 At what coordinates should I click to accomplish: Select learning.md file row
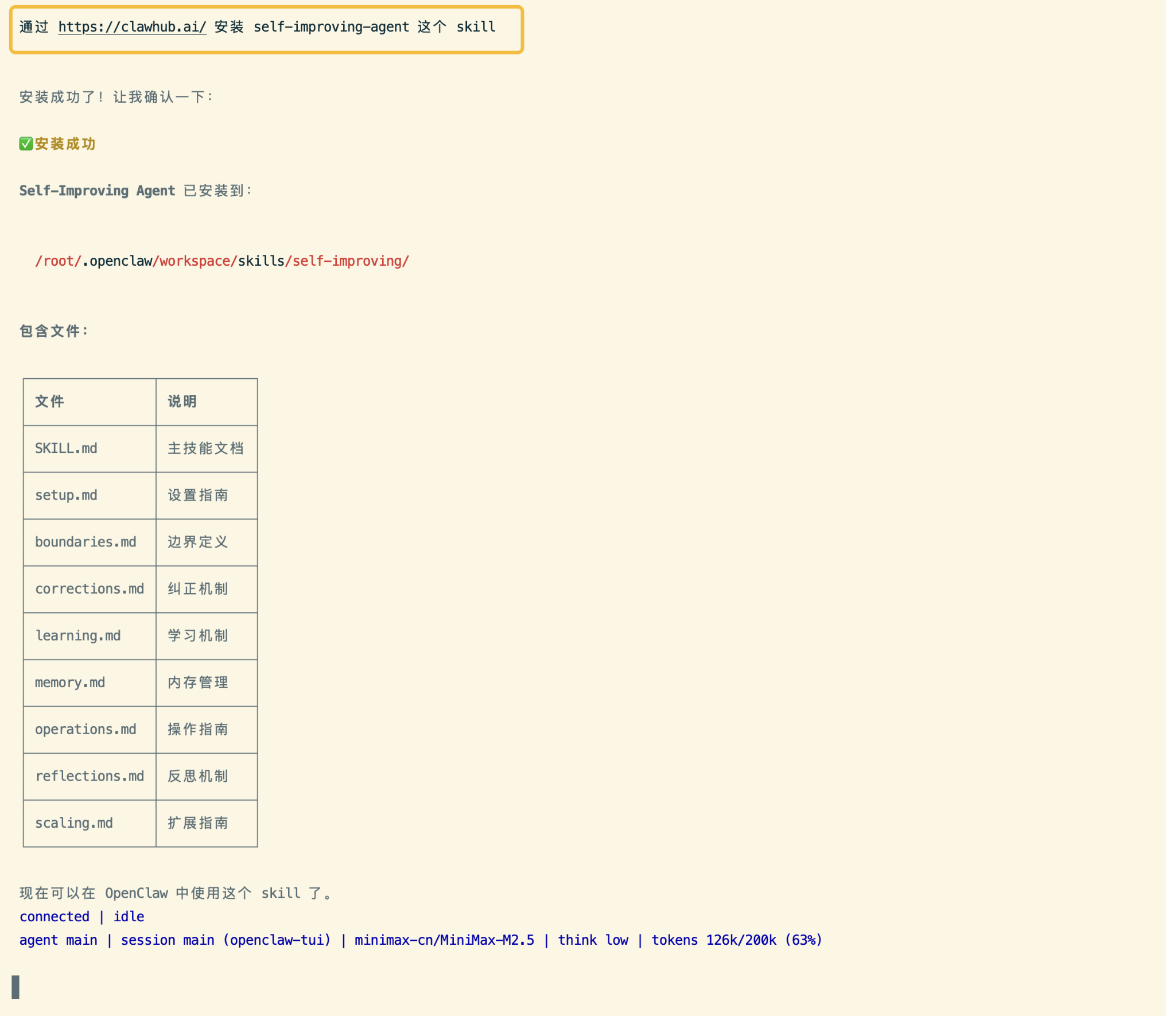78,636
